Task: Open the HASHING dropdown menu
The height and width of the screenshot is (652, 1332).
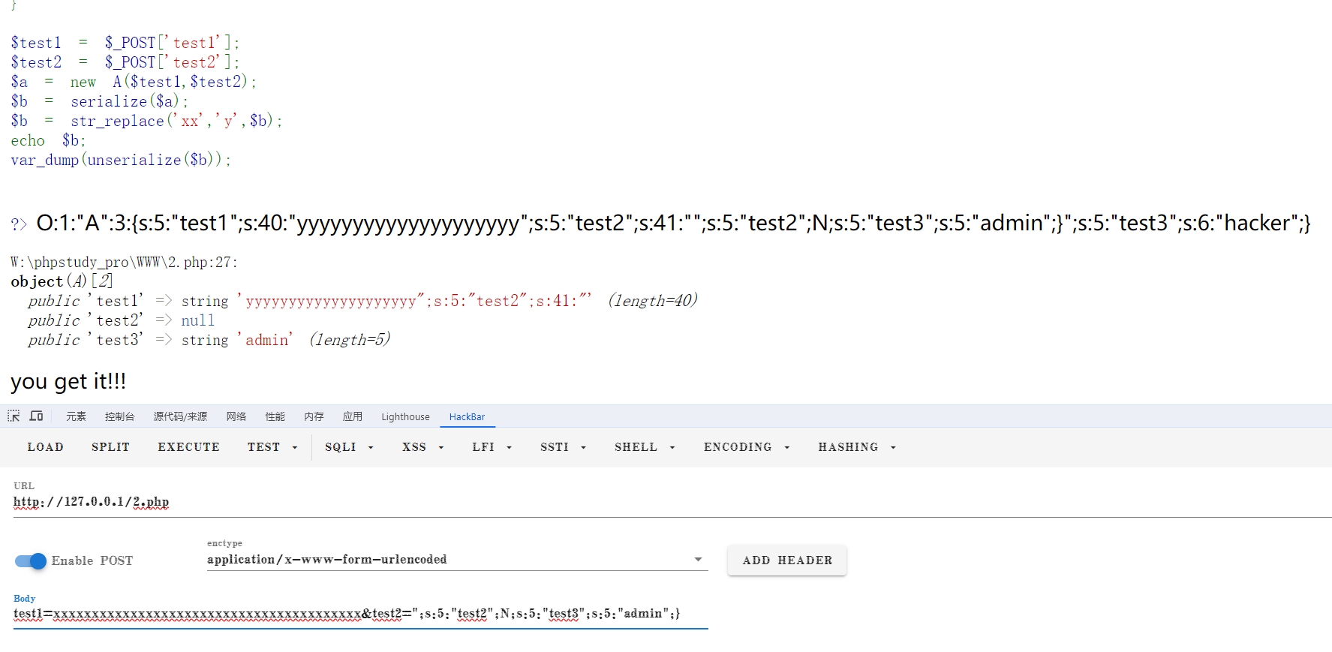Action: pyautogui.click(x=856, y=447)
